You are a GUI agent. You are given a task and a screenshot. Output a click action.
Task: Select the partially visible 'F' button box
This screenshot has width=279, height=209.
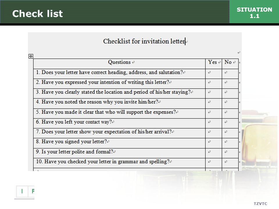tap(31, 191)
